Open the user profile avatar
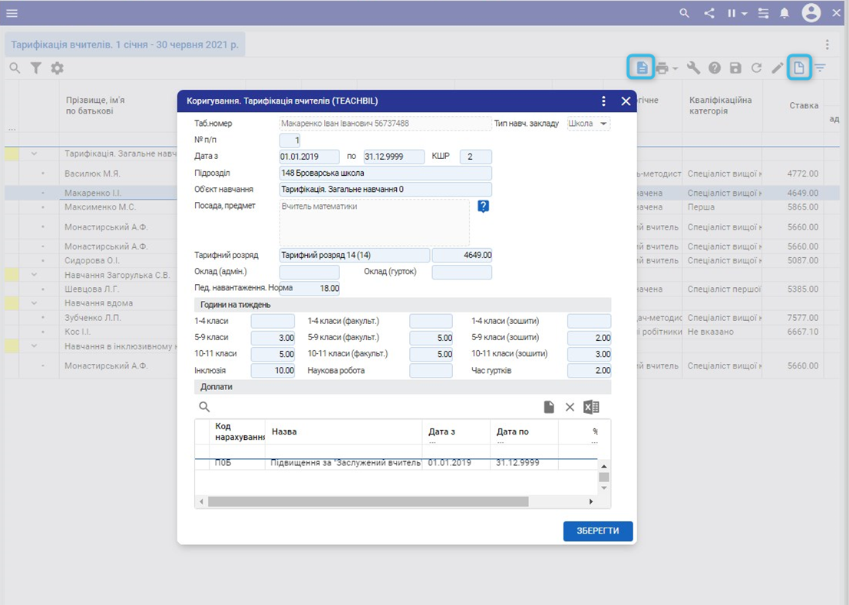Screen dimensions: 849x605 pyautogui.click(x=811, y=13)
